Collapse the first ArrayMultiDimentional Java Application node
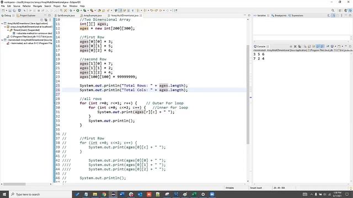This screenshot has height=198, width=353. click(x=2, y=23)
